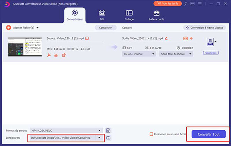This screenshot has height=146, width=231.
Task: Minimize the Aiseesoft window
Action: (211, 4)
